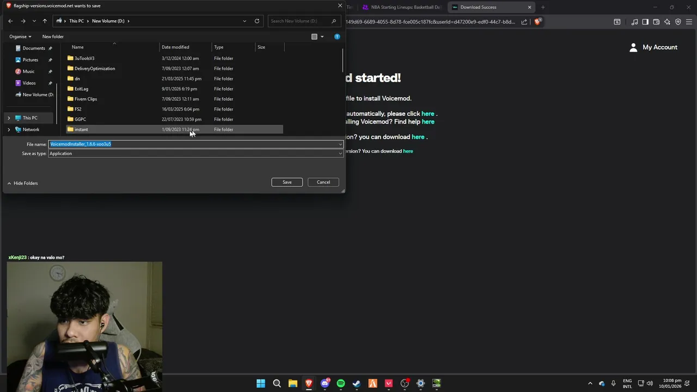This screenshot has height=392, width=697.
Task: Open recent locations dropdown arrow
Action: coord(34,21)
